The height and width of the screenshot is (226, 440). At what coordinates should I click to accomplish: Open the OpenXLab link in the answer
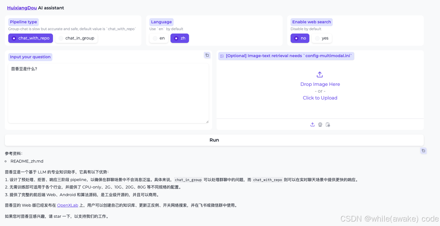tap(68, 205)
